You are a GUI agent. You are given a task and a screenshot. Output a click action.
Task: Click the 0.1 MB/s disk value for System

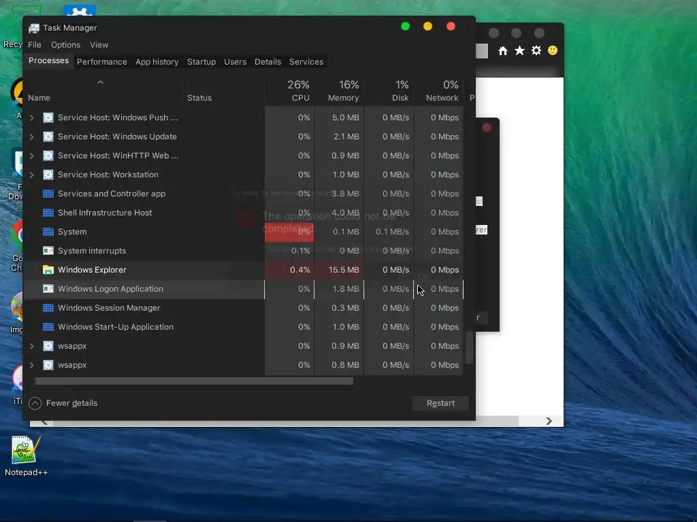point(392,232)
